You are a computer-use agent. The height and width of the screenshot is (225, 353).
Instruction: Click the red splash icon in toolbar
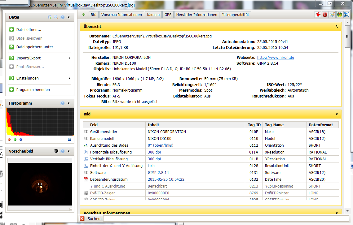click(318, 15)
